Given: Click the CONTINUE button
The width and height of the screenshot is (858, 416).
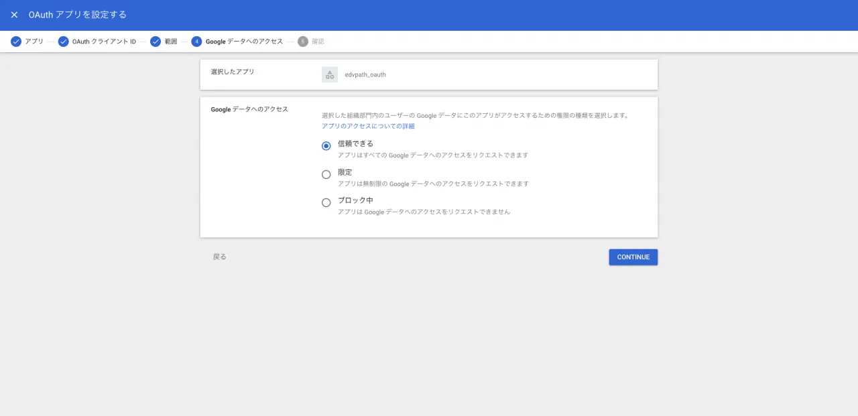Looking at the screenshot, I should click(x=633, y=257).
